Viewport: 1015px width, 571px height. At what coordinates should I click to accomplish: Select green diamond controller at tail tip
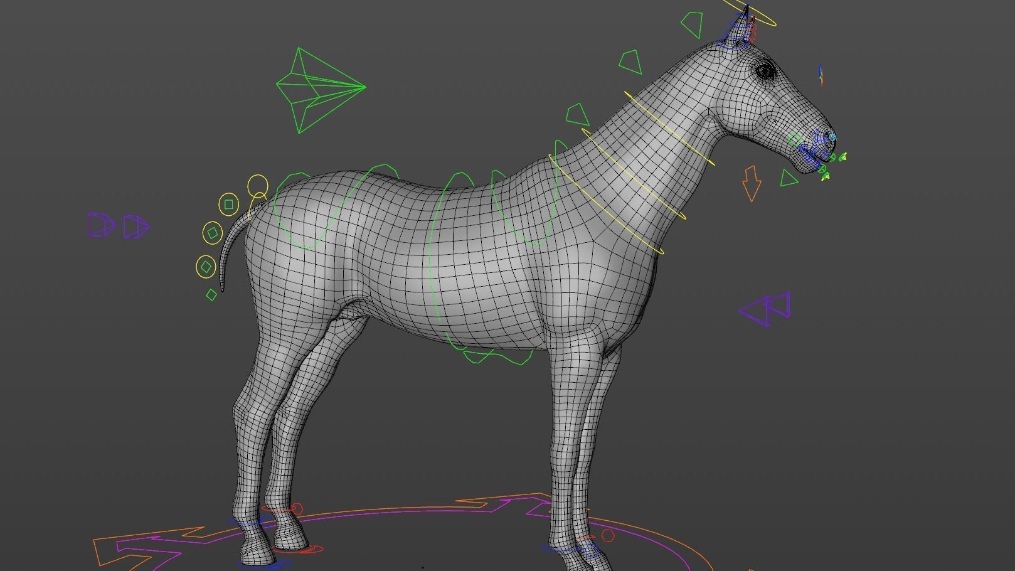[211, 294]
